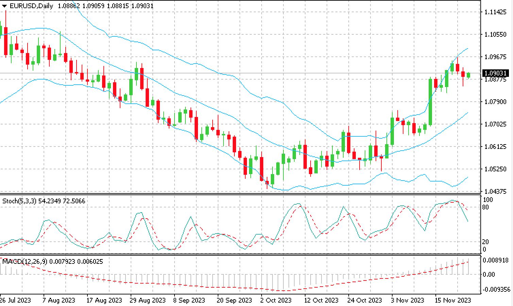The image size is (513, 306).
Task: Select the MACD -0.009356 scale value
Action: click(497, 289)
